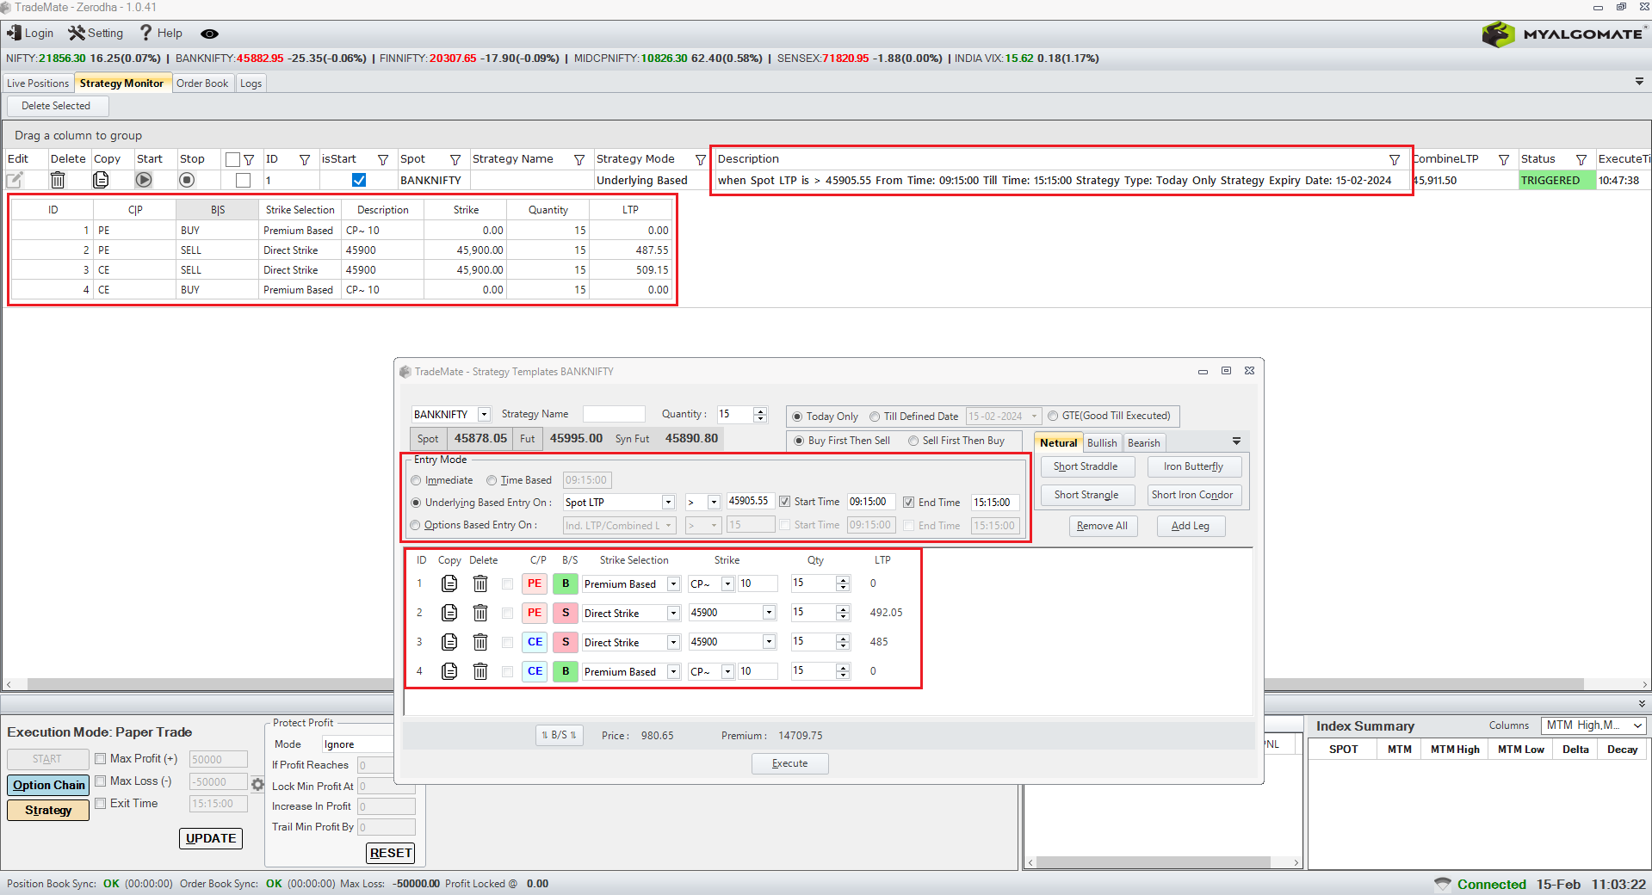The image size is (1652, 895).
Task: Delete leg 4 with the trash icon
Action: pyautogui.click(x=480, y=671)
